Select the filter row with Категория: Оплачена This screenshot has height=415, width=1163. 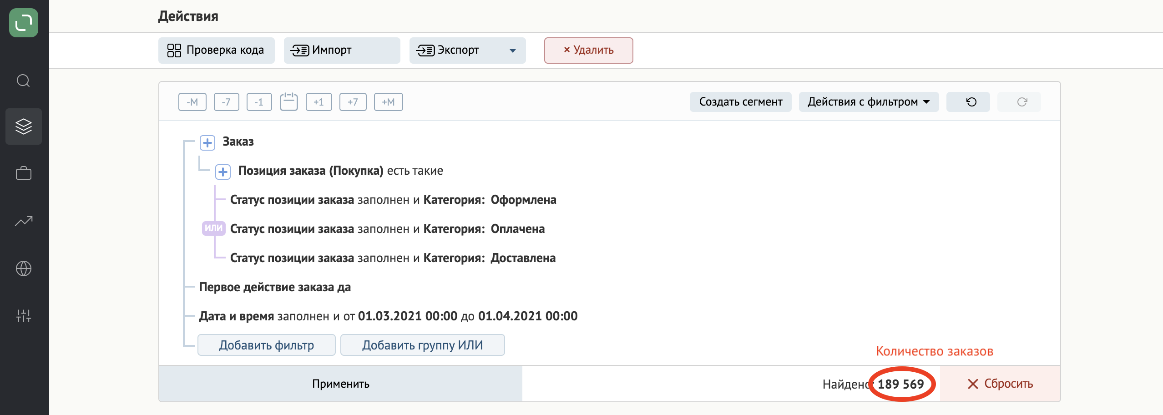[387, 229]
